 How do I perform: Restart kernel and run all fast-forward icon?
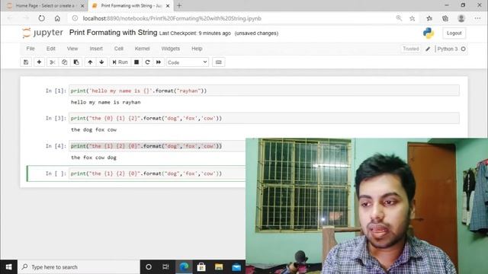[159, 62]
